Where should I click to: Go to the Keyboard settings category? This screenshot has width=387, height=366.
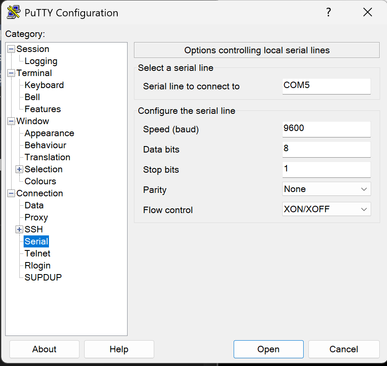44,85
